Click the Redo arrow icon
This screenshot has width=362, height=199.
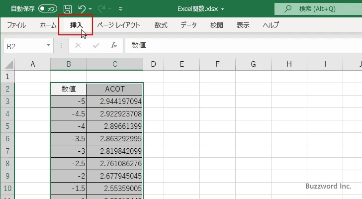(x=101, y=9)
